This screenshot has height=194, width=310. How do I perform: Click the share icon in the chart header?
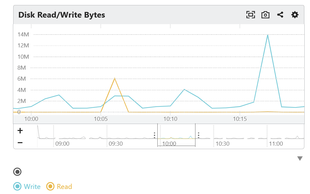[x=280, y=15]
